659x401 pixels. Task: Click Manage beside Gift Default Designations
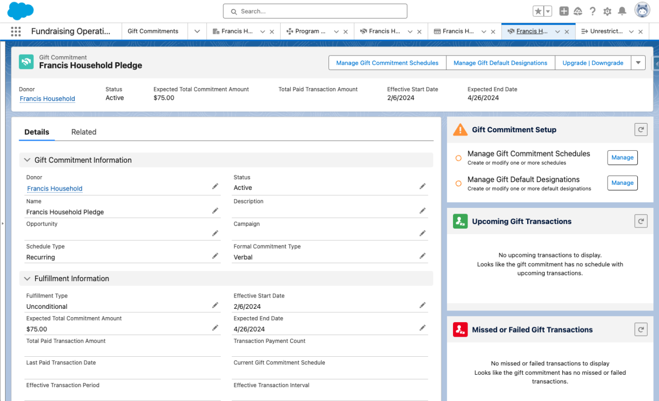point(622,183)
